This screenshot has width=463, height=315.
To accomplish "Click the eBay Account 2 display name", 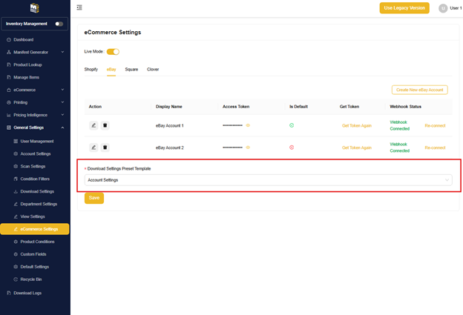I will tap(169, 147).
